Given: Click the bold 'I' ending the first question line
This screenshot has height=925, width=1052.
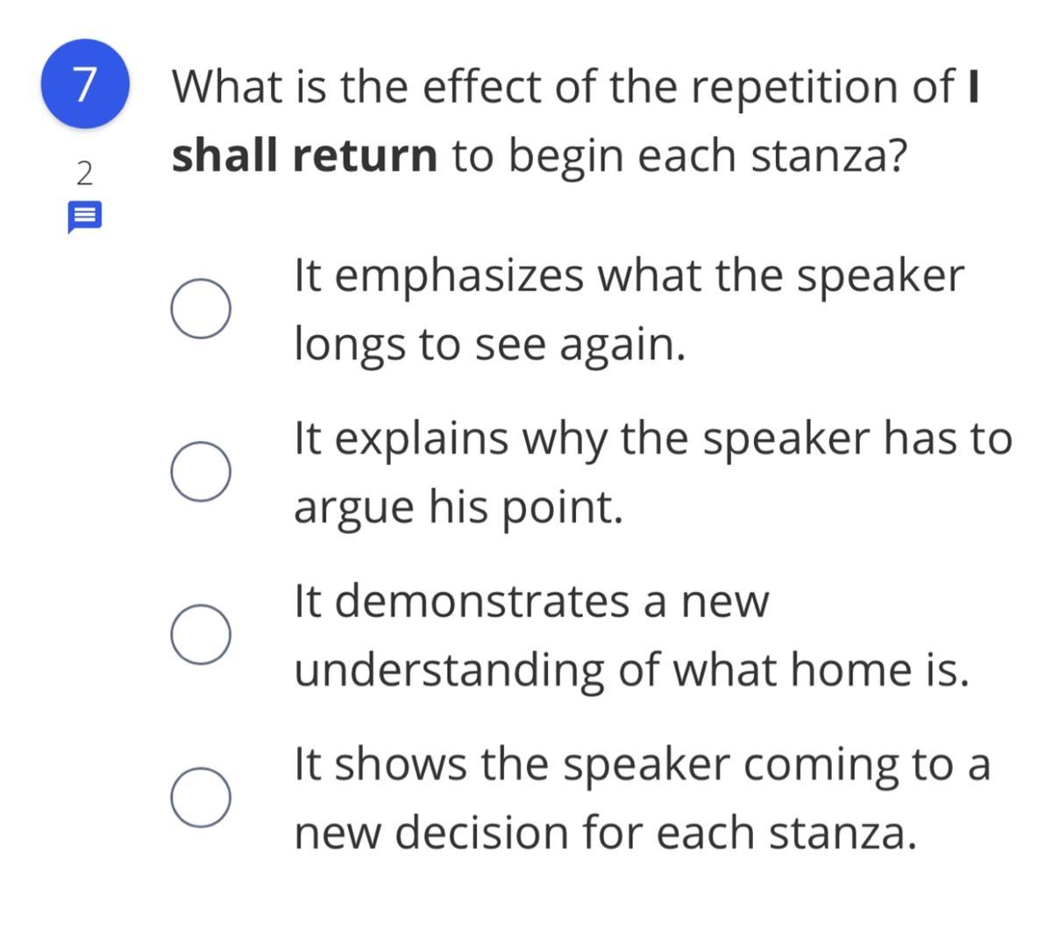Looking at the screenshot, I should coord(971,86).
